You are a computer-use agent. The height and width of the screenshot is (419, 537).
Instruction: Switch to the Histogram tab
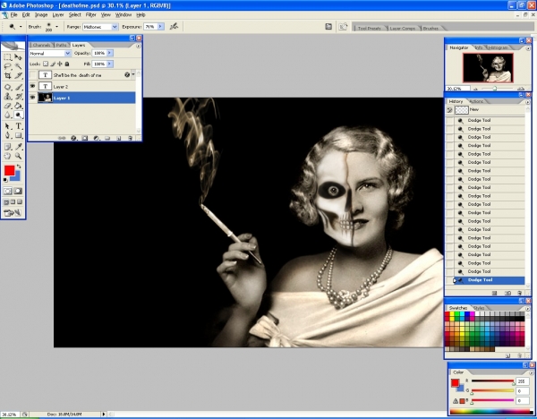(498, 47)
